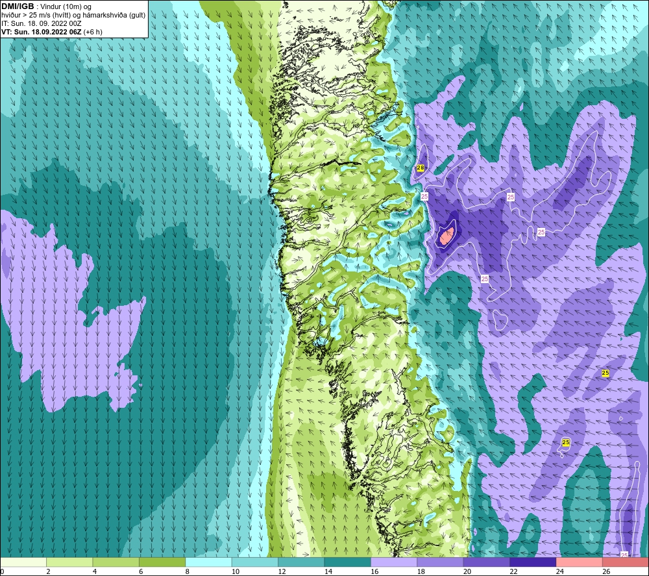Click the '(+6 h)' forecast offset text
The image size is (649, 576).
93,32
